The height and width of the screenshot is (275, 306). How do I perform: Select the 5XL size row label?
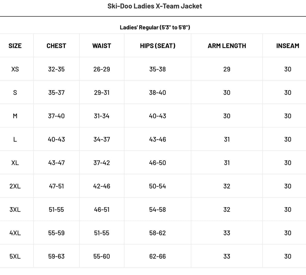click(x=15, y=257)
